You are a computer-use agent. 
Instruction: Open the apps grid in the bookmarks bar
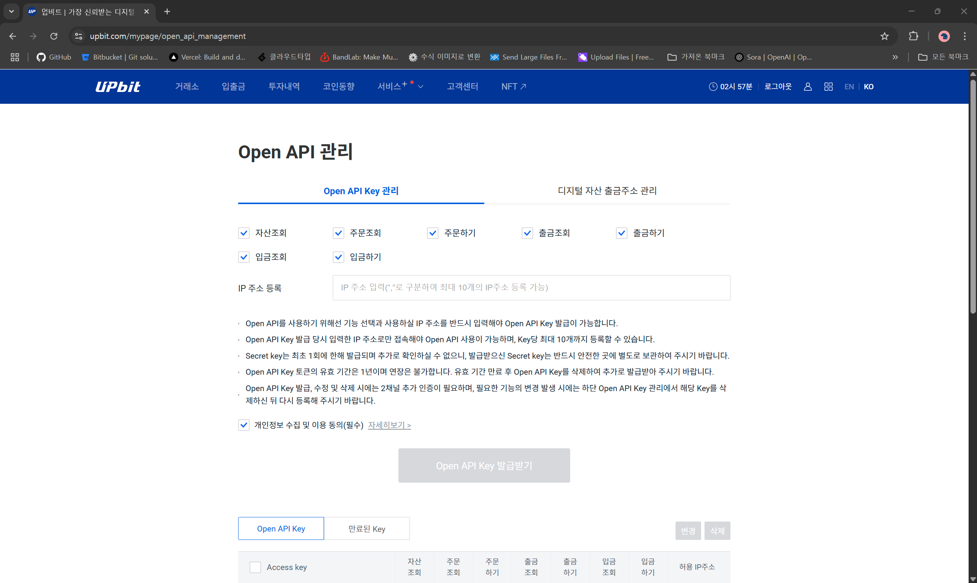[x=15, y=57]
